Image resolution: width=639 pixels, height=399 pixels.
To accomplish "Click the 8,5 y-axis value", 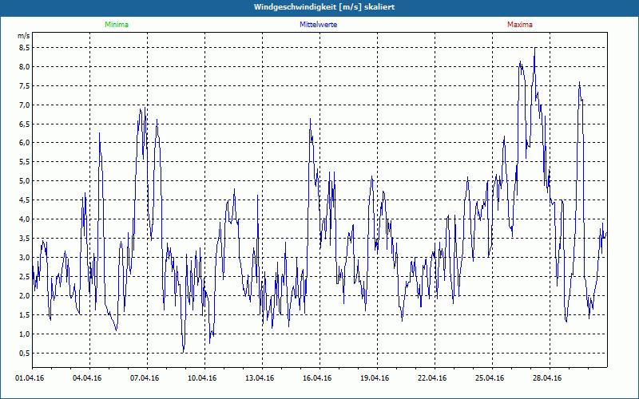I will click(x=25, y=48).
